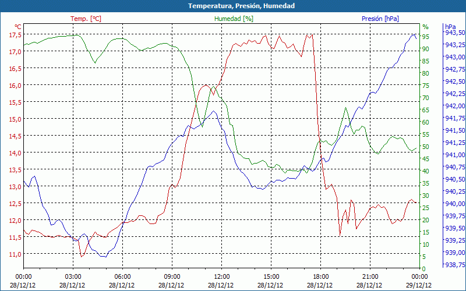Click pressure axis value '940,75'
The image size is (466, 291).
456,167
